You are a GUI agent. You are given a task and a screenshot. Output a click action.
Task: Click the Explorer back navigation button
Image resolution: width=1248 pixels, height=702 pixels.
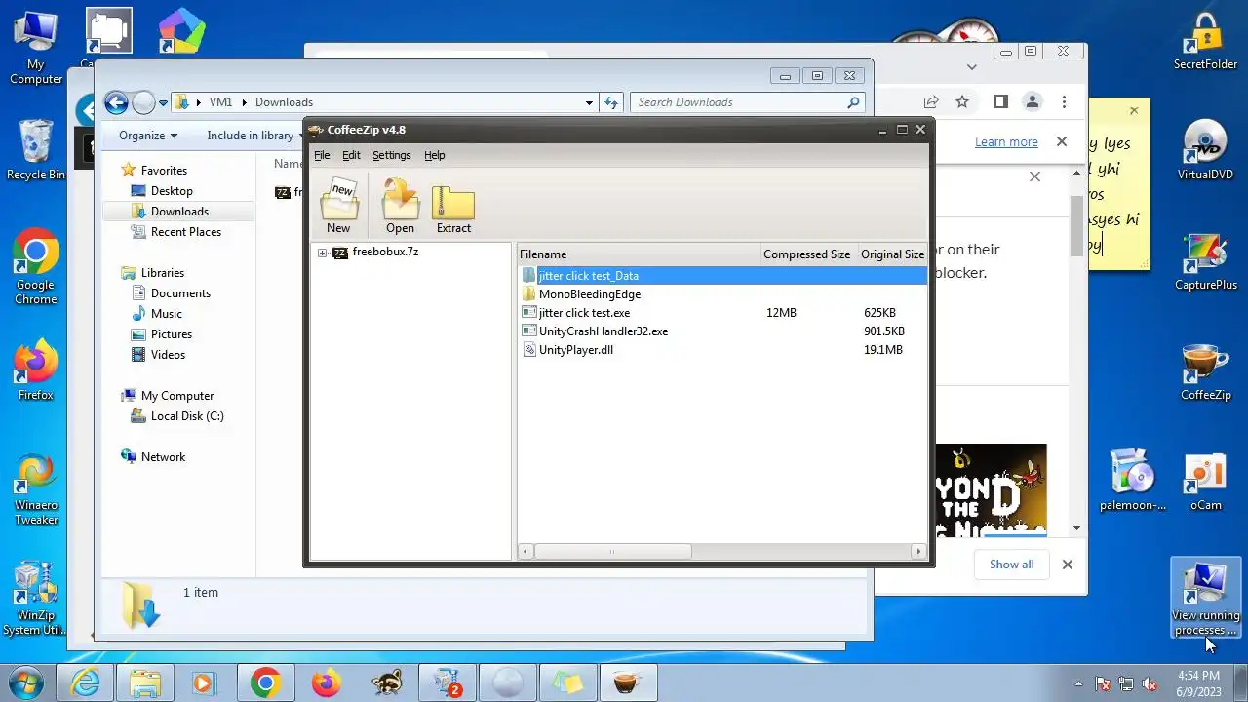116,102
